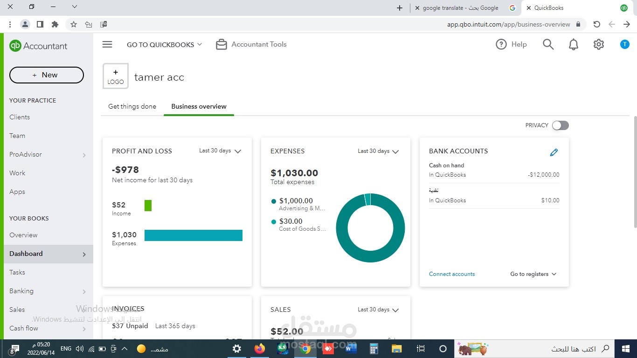Change Sales period Last 30 days dropdown

tap(378, 310)
